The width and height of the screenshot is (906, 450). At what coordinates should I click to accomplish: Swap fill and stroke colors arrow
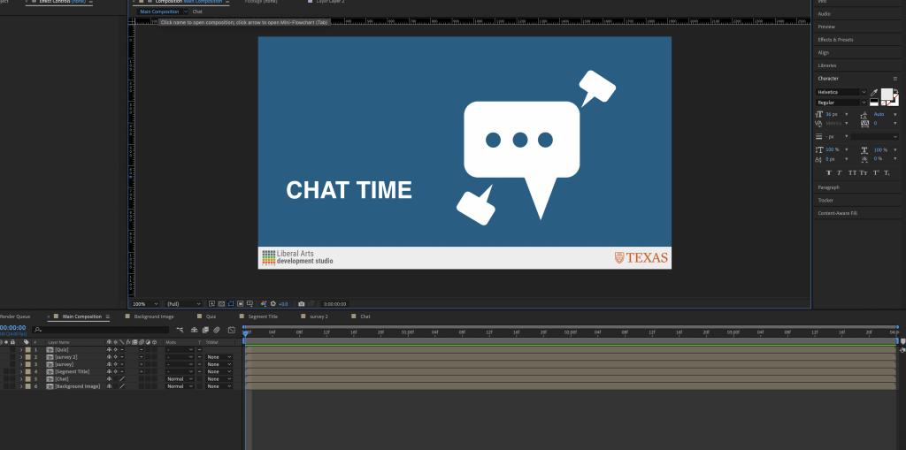point(896,91)
